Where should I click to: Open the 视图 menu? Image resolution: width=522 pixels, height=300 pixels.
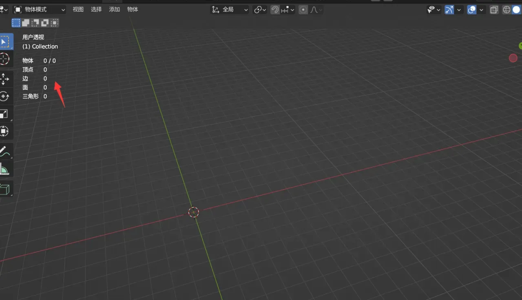[x=78, y=9]
